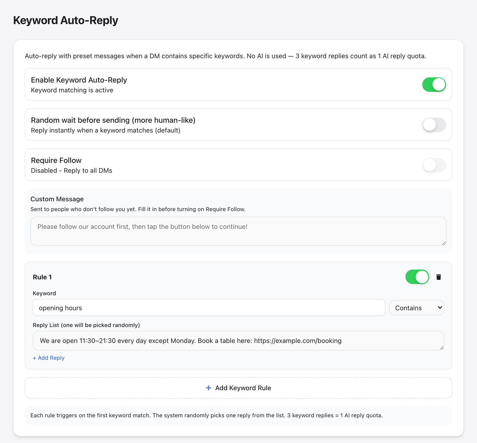Viewport: 477px width, 443px height.
Task: Open the Contains match type dropdown
Action: (x=416, y=308)
